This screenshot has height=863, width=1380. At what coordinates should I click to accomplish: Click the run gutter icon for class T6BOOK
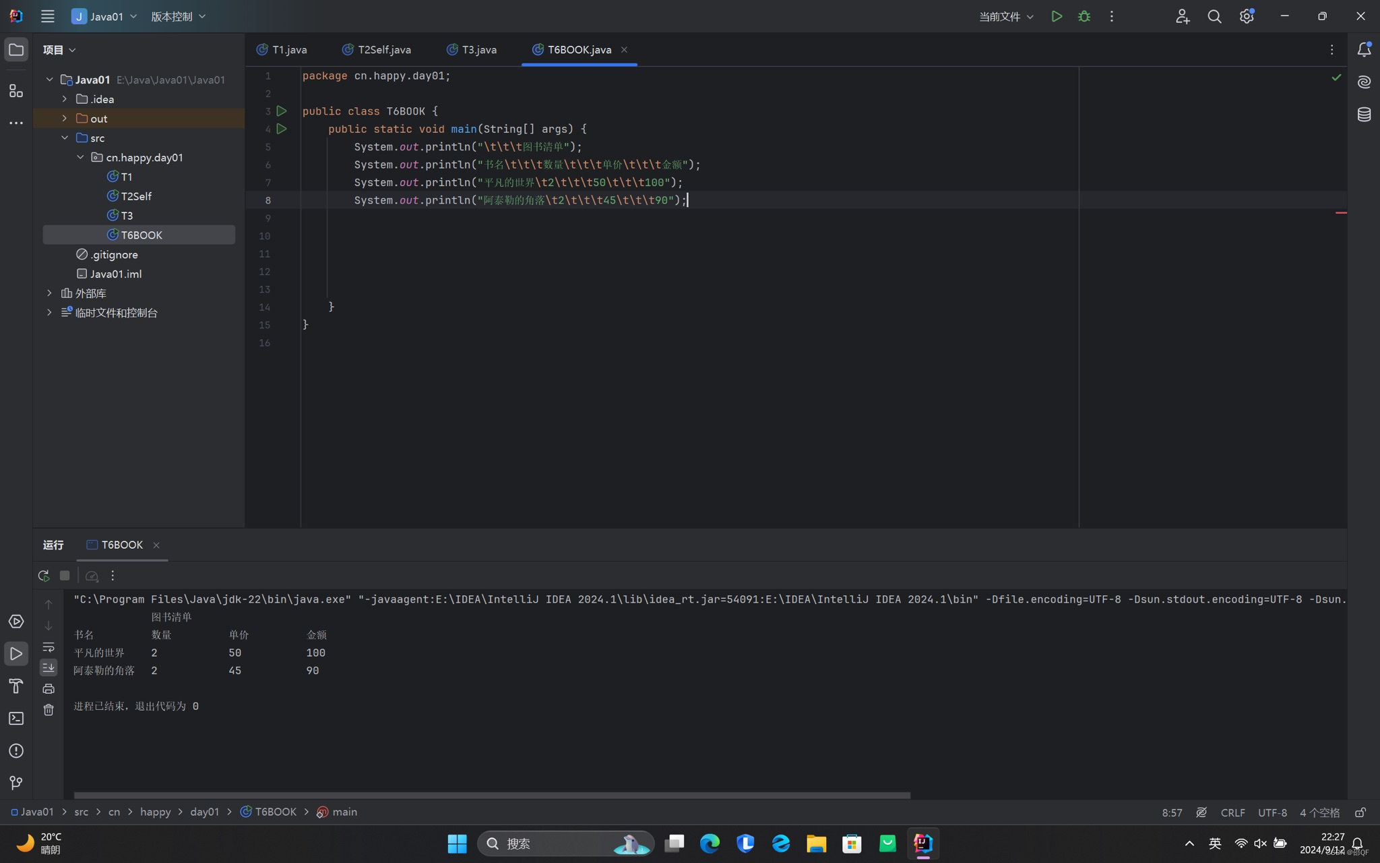(x=282, y=111)
